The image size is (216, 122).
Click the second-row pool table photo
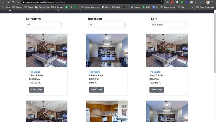tap(47, 111)
